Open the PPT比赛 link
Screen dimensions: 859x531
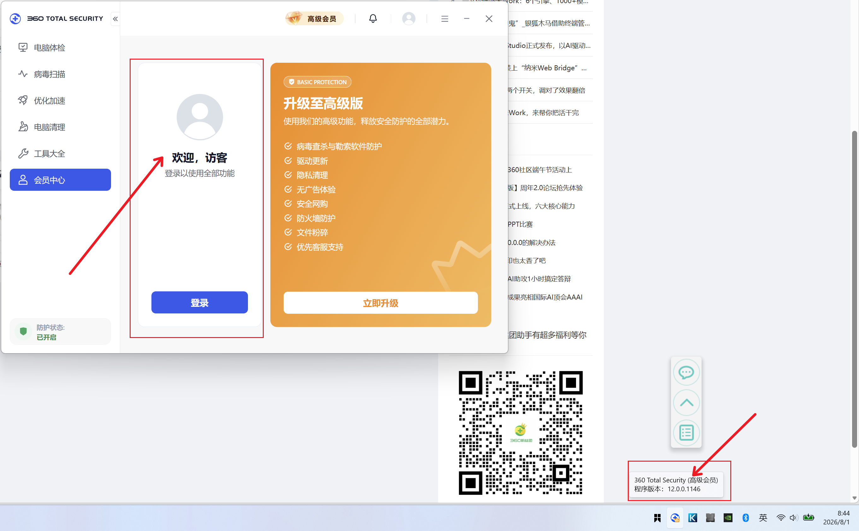(x=520, y=225)
